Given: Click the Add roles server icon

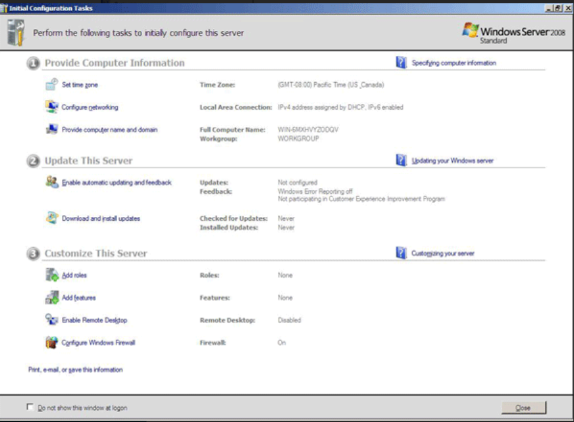Looking at the screenshot, I should click(x=51, y=275).
